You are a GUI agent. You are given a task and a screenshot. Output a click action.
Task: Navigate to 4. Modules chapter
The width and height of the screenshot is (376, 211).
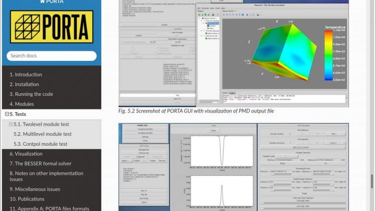pyautogui.click(x=22, y=104)
